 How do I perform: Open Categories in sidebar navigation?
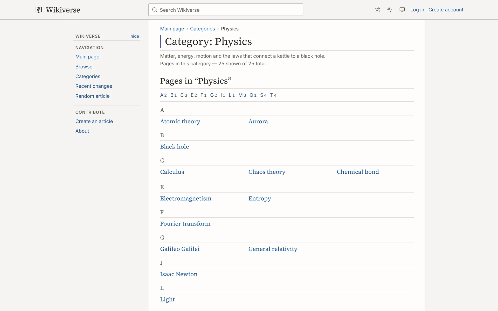click(x=88, y=76)
